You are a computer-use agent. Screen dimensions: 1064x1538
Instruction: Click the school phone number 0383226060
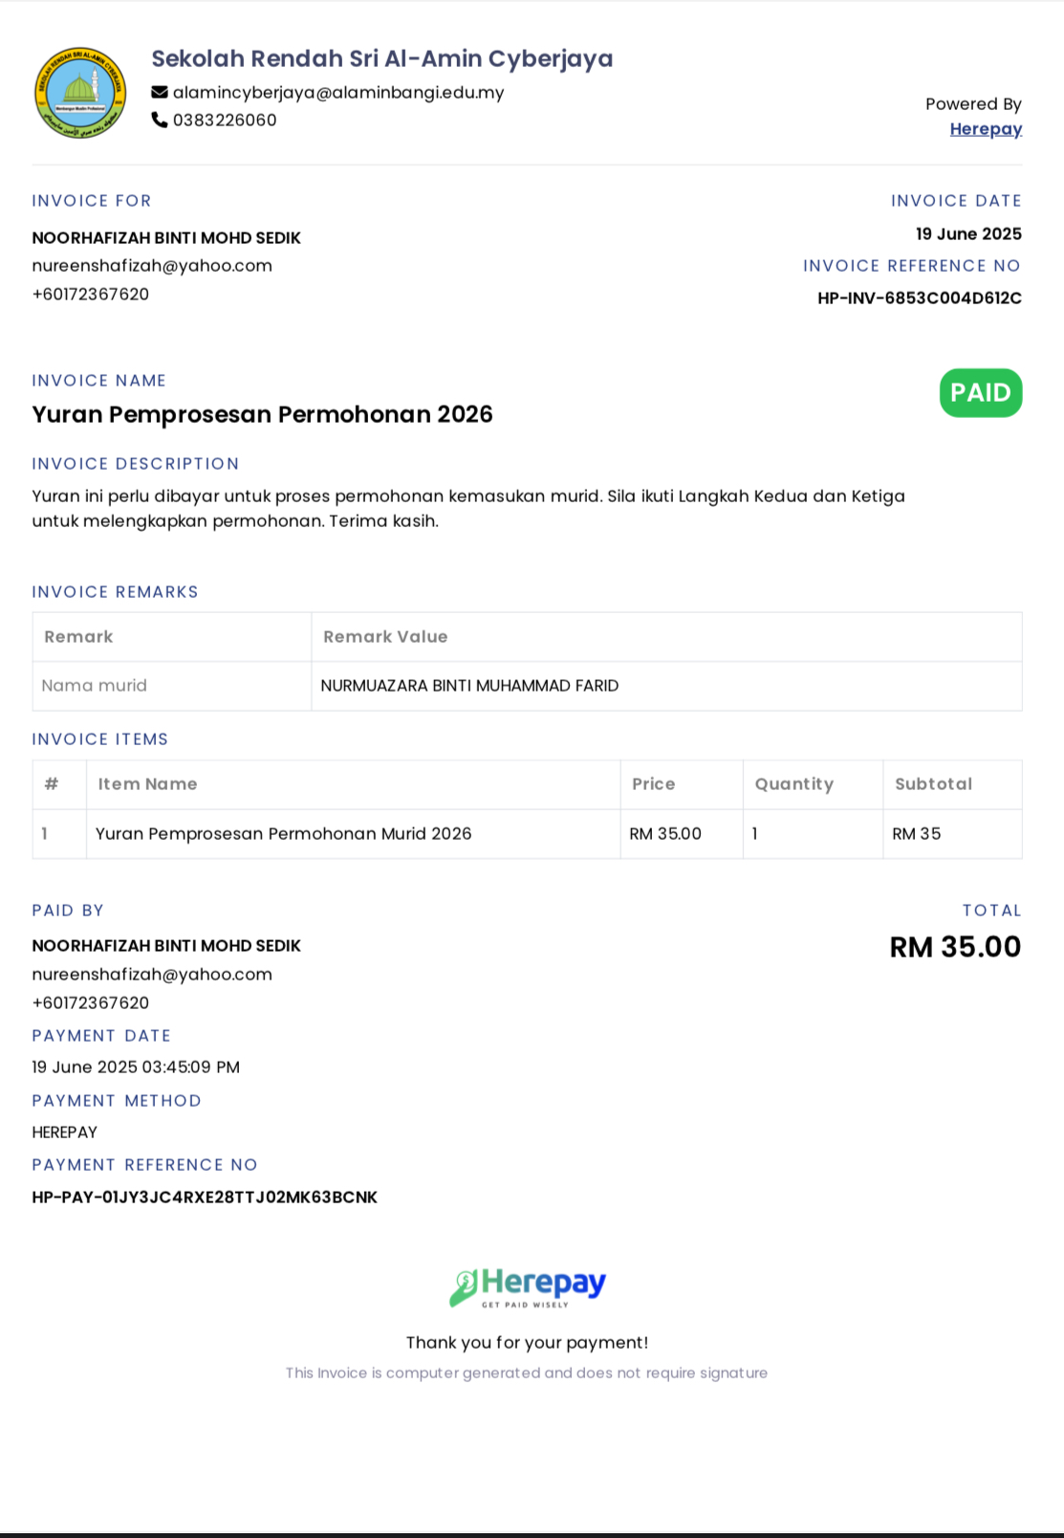click(225, 120)
